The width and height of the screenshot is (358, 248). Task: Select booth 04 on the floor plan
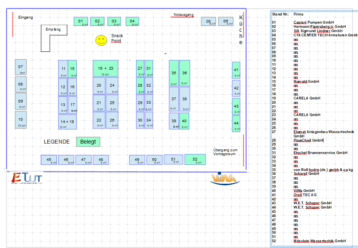132,21
